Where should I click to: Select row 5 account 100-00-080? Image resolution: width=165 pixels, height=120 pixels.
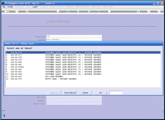(83, 62)
